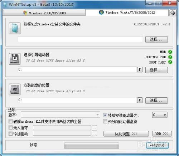Enable the 无人值守 unattended checkbox
Image resolution: width=179 pixels, height=156 pixels.
tap(10, 127)
